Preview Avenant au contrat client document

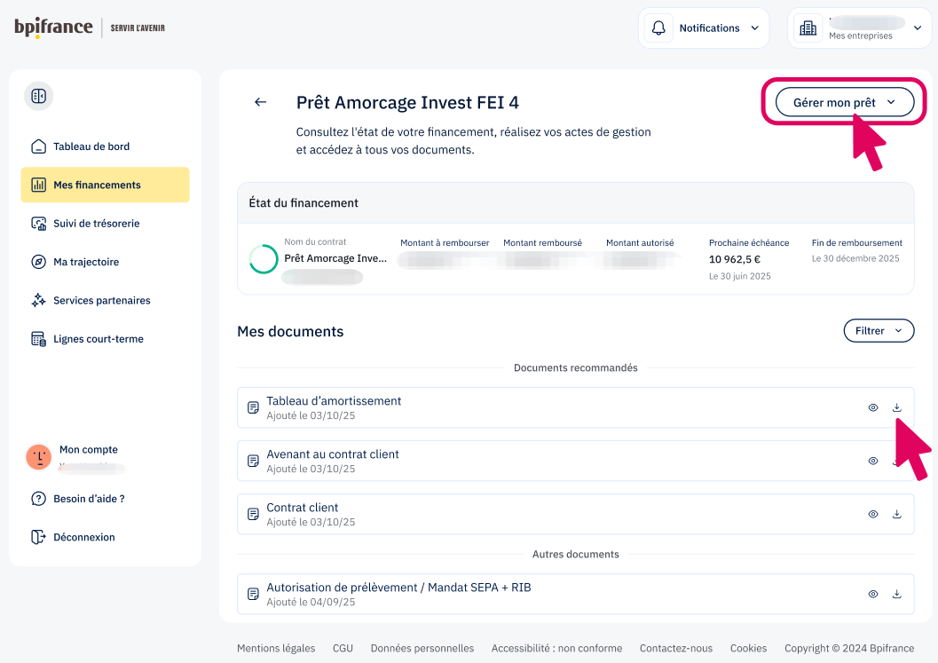[873, 461]
